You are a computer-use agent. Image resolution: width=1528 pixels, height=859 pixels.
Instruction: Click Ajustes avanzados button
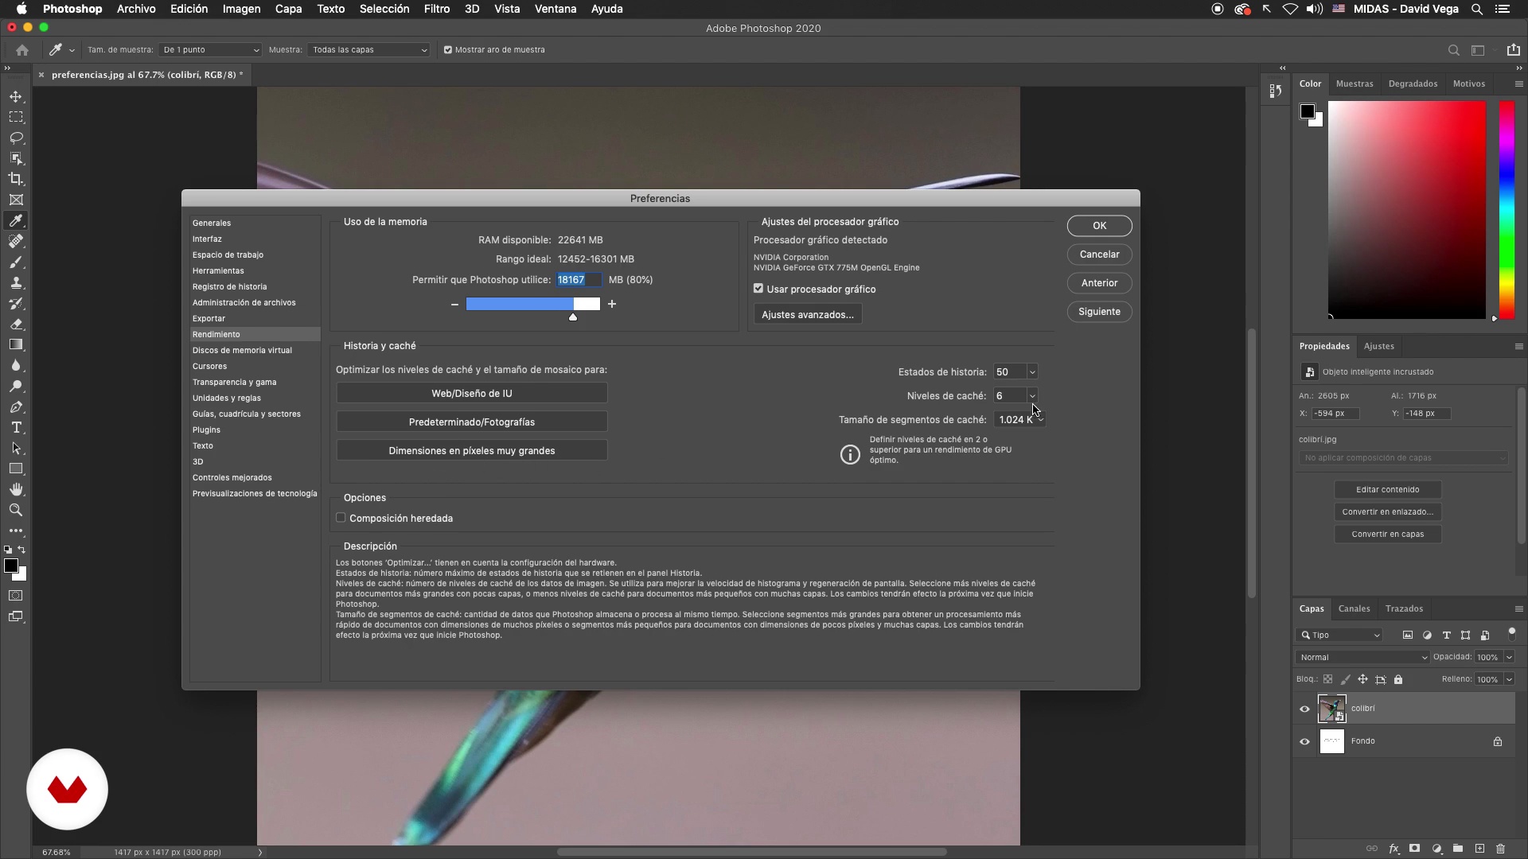[x=807, y=314]
